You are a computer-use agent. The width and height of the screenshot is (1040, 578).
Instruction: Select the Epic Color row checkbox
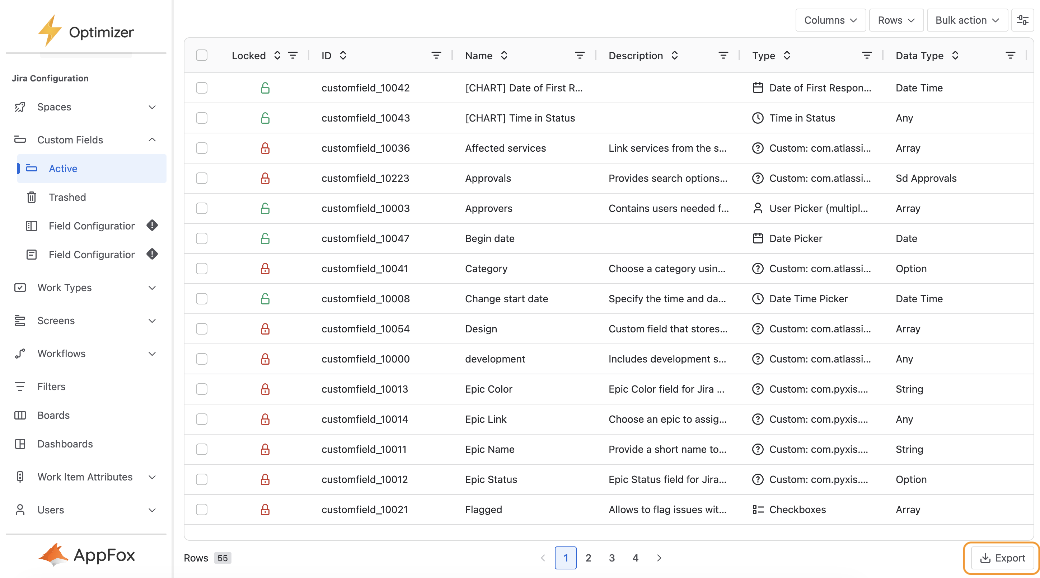coord(201,389)
